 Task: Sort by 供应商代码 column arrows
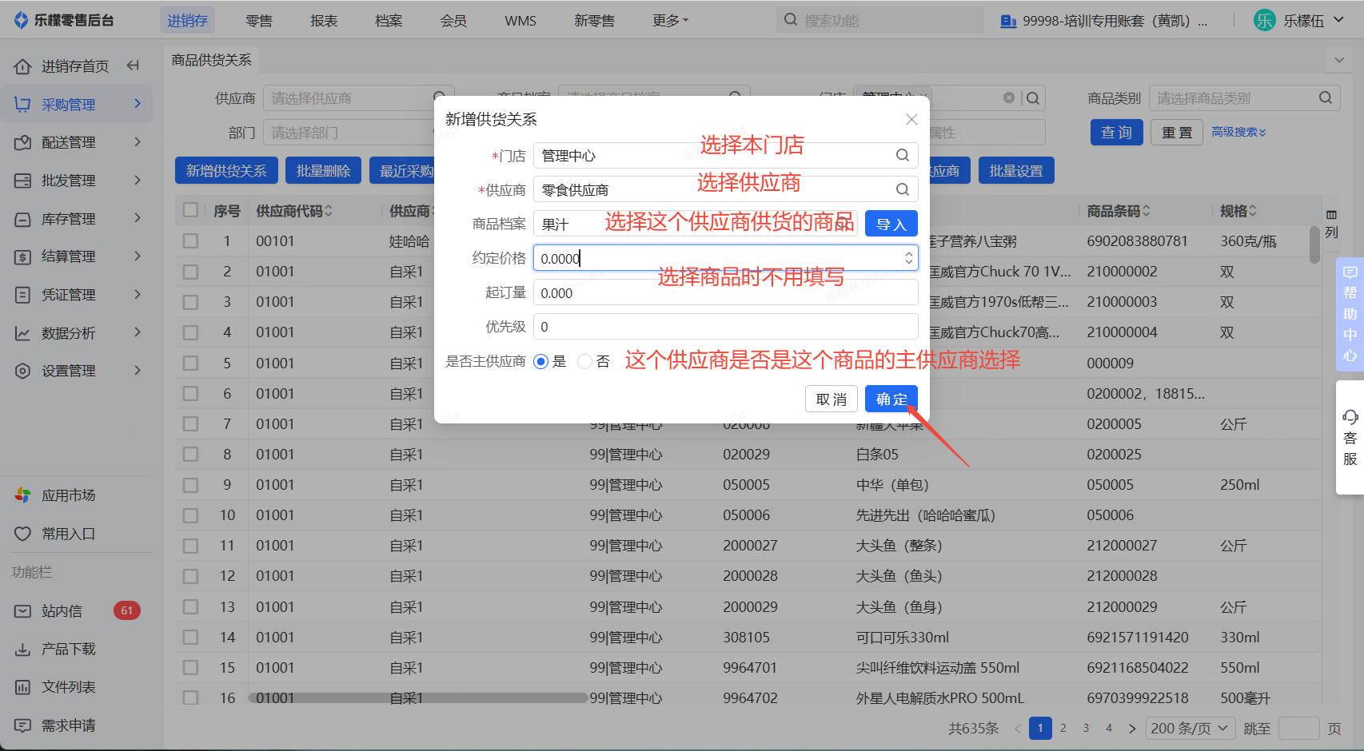coord(329,211)
